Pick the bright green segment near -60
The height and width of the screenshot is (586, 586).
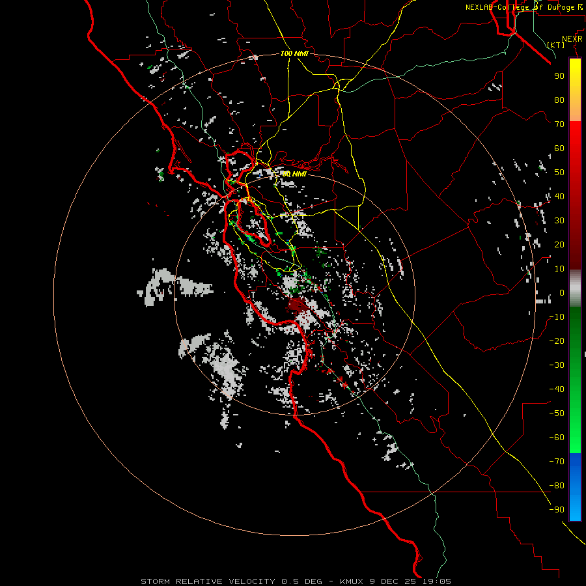click(575, 438)
